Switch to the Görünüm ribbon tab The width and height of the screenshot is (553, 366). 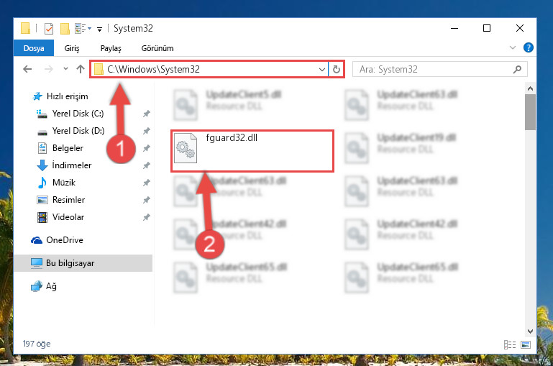pos(157,48)
